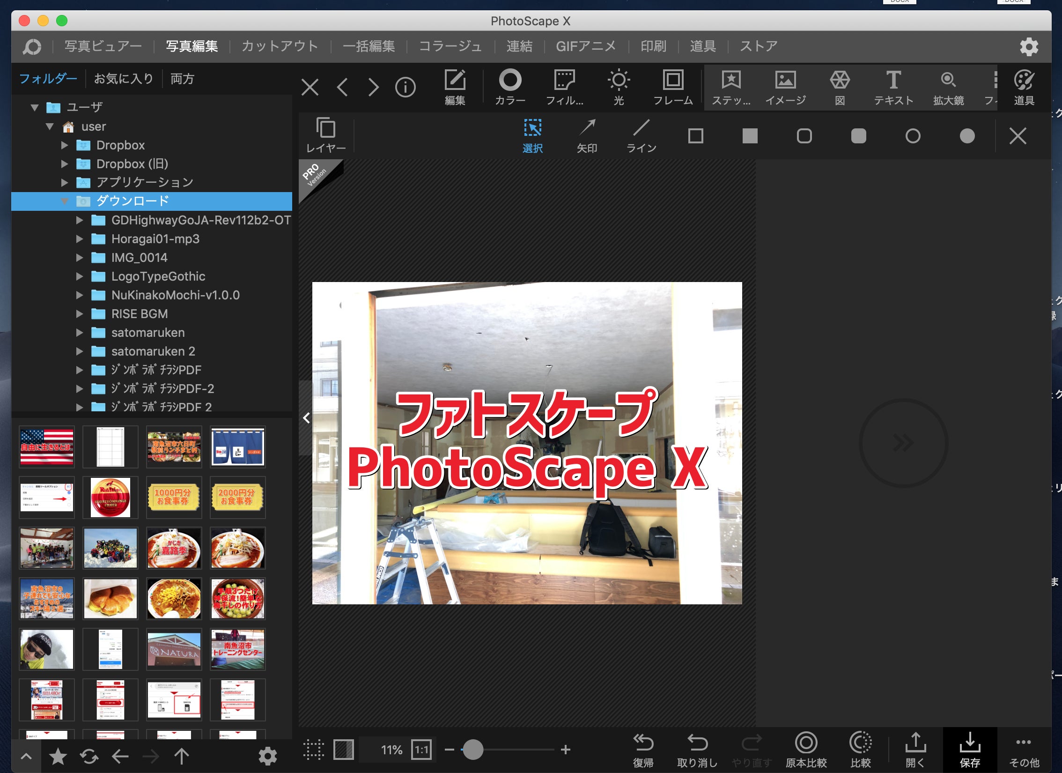Collapse the ダウンロード folder tree
This screenshot has height=773, width=1062.
(65, 201)
